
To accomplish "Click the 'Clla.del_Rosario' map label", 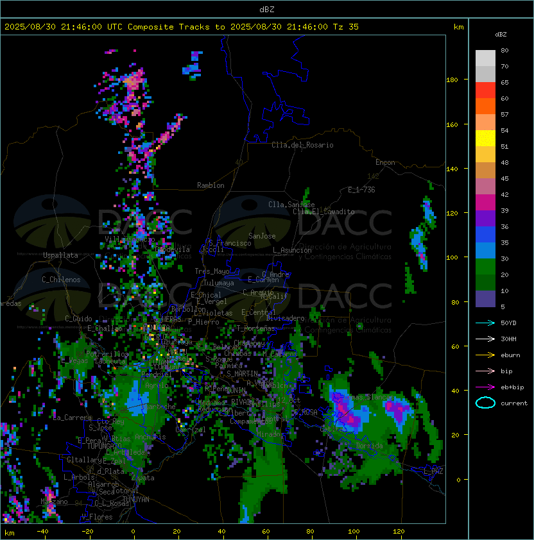I will [302, 145].
